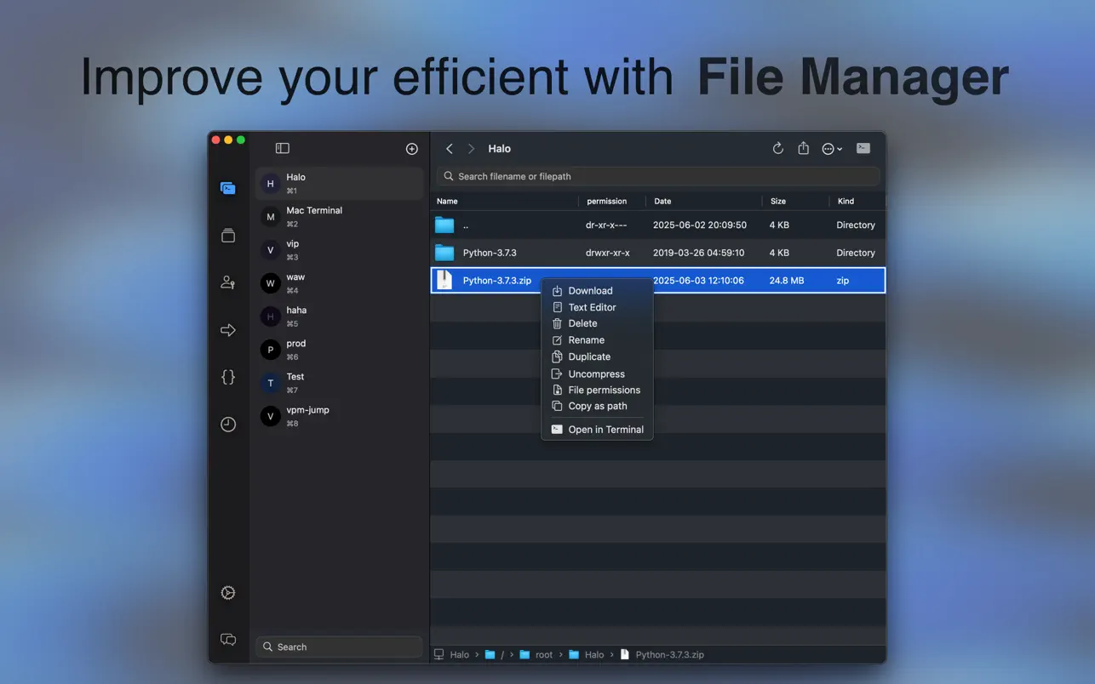Choose Copy as path in context menu
The image size is (1095, 684).
click(598, 407)
